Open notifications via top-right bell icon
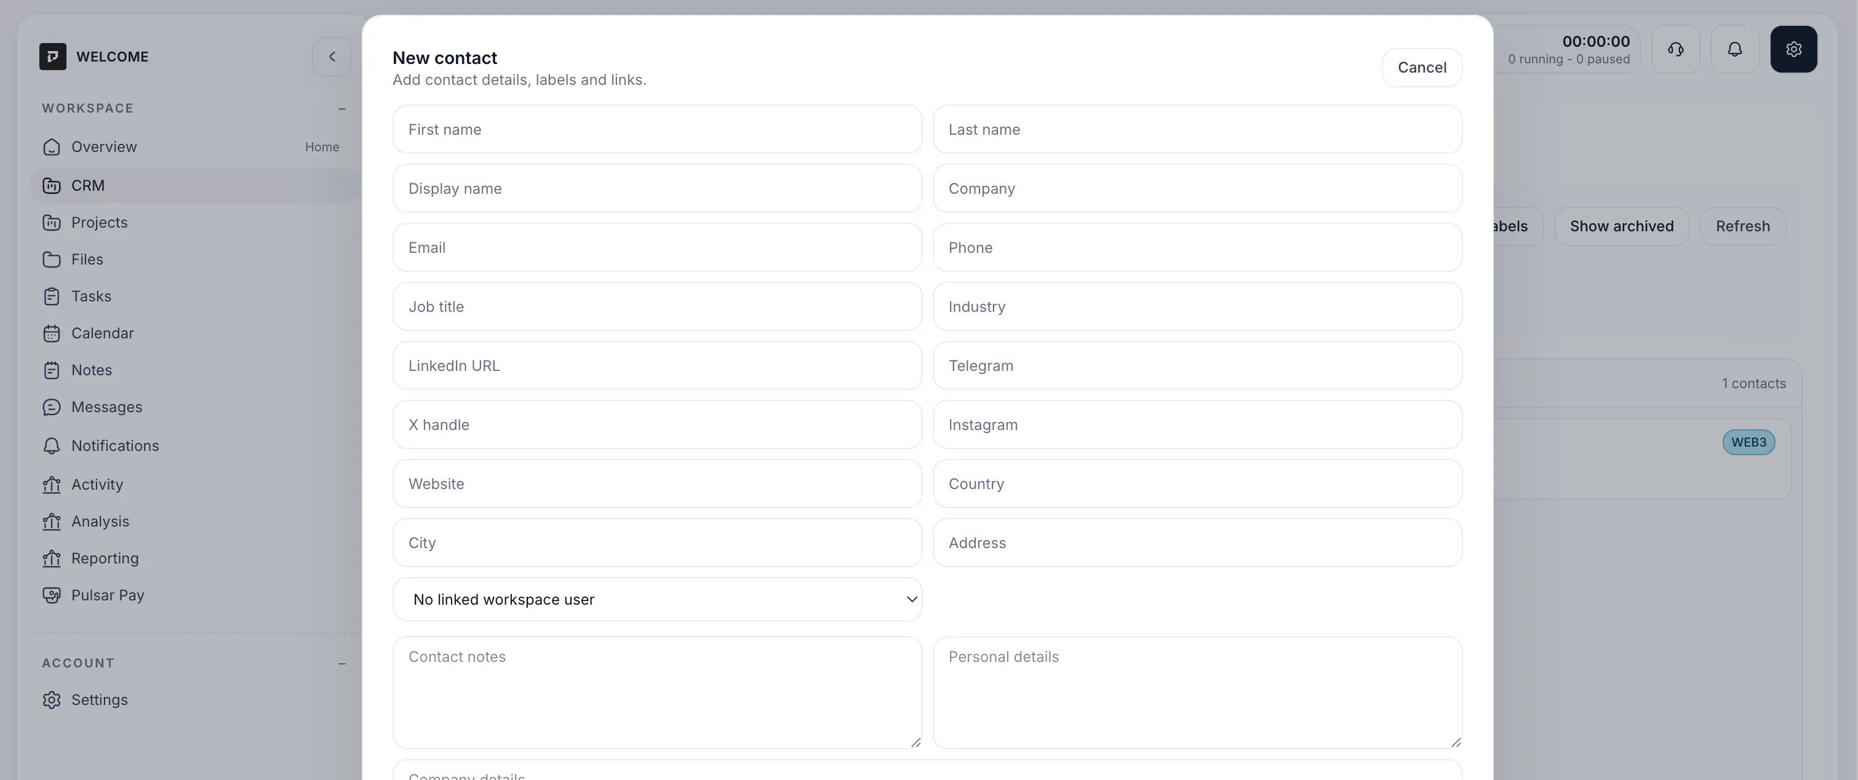The width and height of the screenshot is (1858, 780). (1735, 49)
